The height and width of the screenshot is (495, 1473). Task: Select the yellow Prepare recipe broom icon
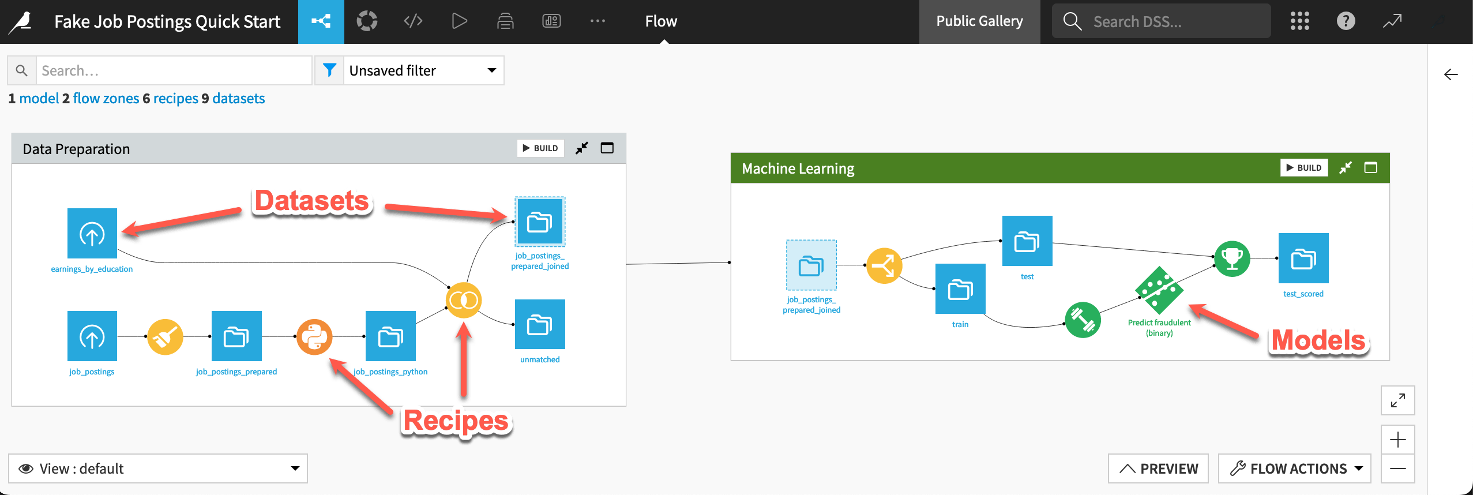(165, 337)
